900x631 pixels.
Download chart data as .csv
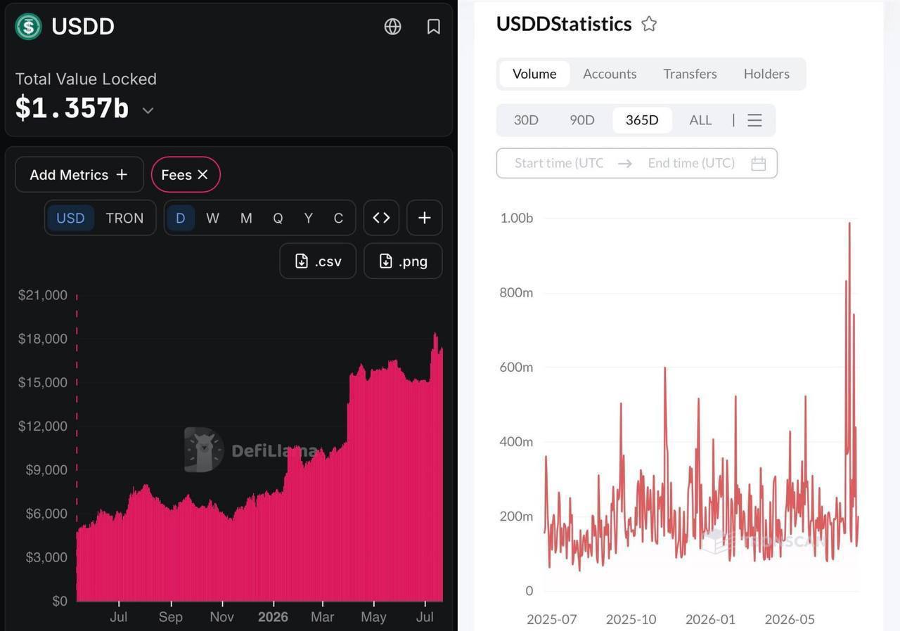[318, 261]
